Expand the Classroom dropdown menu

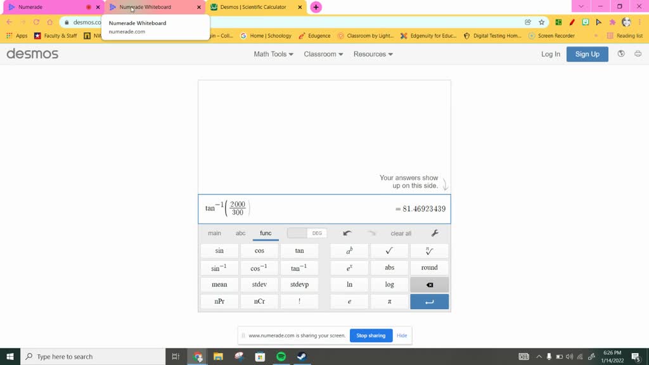point(323,54)
